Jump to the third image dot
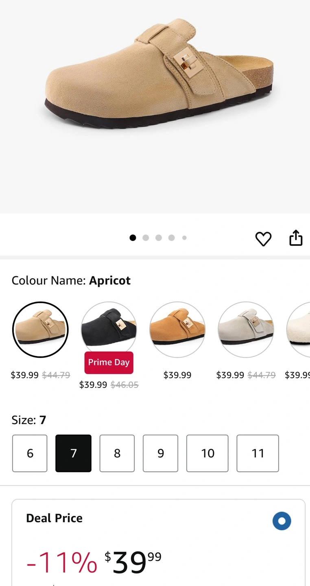This screenshot has height=586, width=310. (x=159, y=238)
